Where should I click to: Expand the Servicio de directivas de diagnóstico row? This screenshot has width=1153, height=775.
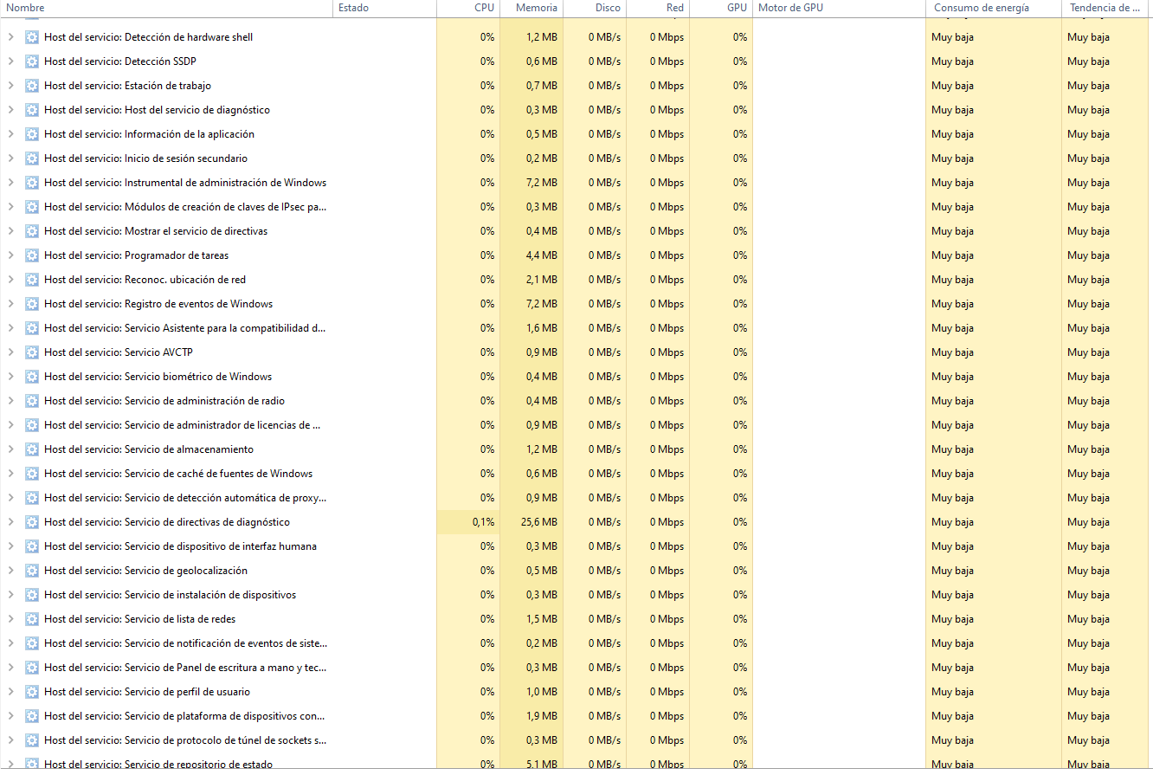[10, 522]
